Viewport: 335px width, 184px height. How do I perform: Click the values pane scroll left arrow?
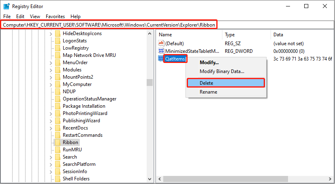[x=160, y=178]
